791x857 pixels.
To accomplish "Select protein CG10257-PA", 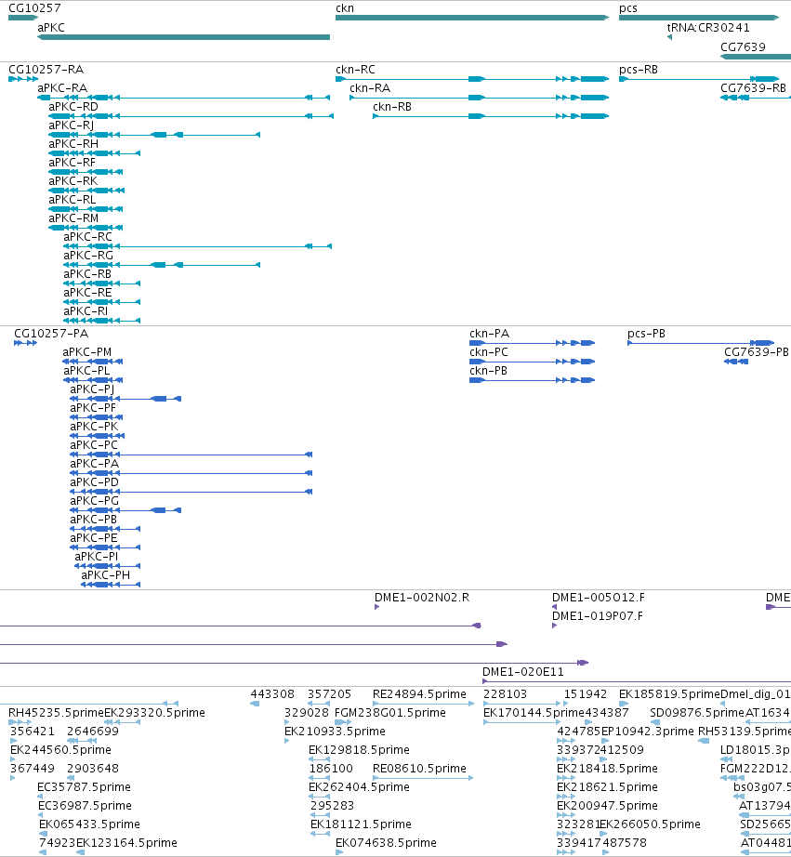I will pyautogui.click(x=51, y=334).
